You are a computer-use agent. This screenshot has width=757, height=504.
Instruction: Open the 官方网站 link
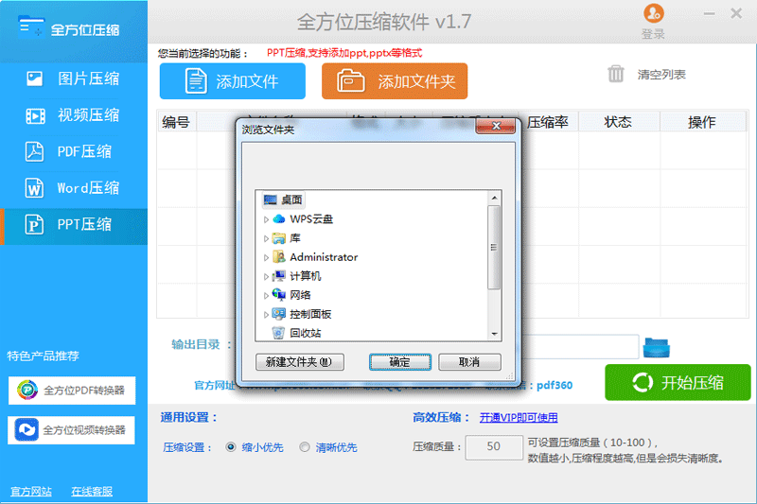coord(31,492)
